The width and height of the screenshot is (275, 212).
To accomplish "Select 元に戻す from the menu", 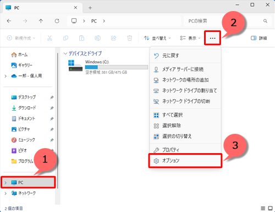I will point(185,56).
